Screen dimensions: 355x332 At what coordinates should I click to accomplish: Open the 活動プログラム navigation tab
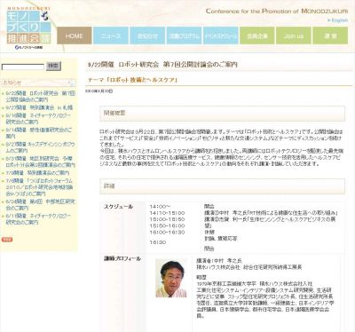point(184,36)
